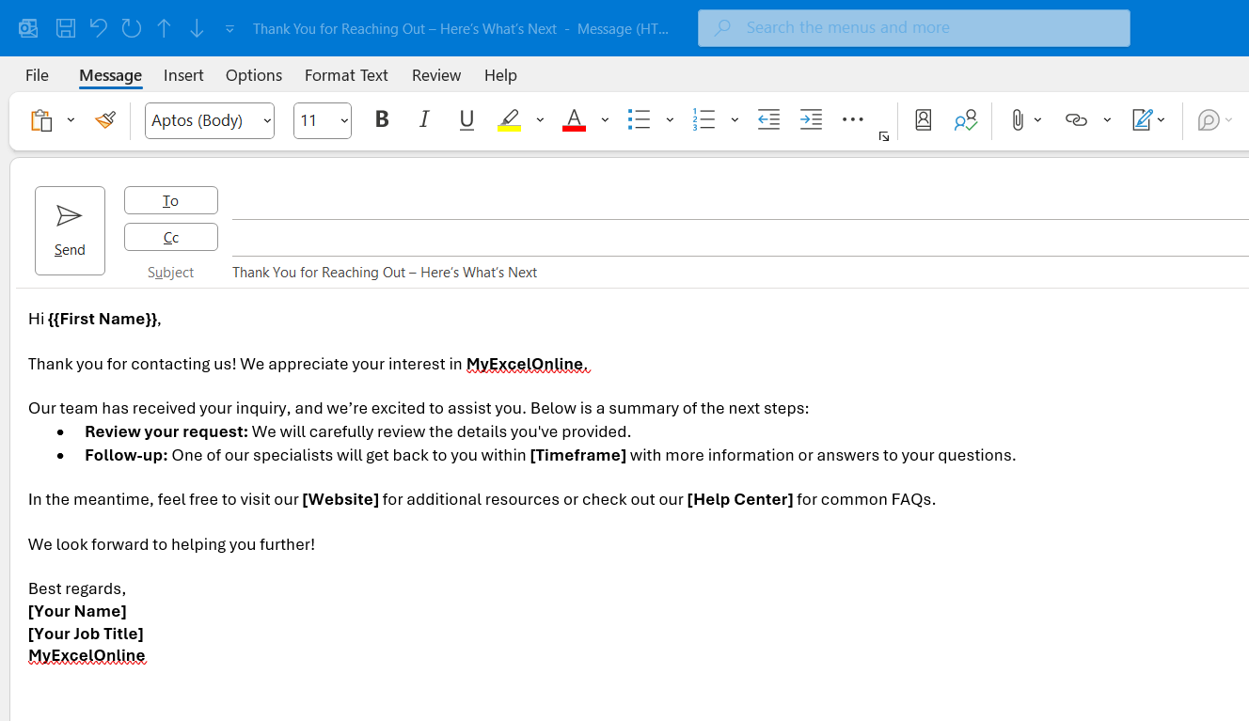Click the {{First Name}} placeholder
Viewport: 1249px width, 721px height.
[x=103, y=319]
